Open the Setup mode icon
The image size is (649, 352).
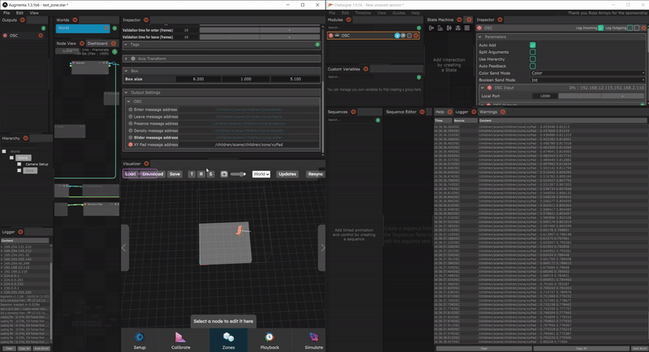coord(140,337)
